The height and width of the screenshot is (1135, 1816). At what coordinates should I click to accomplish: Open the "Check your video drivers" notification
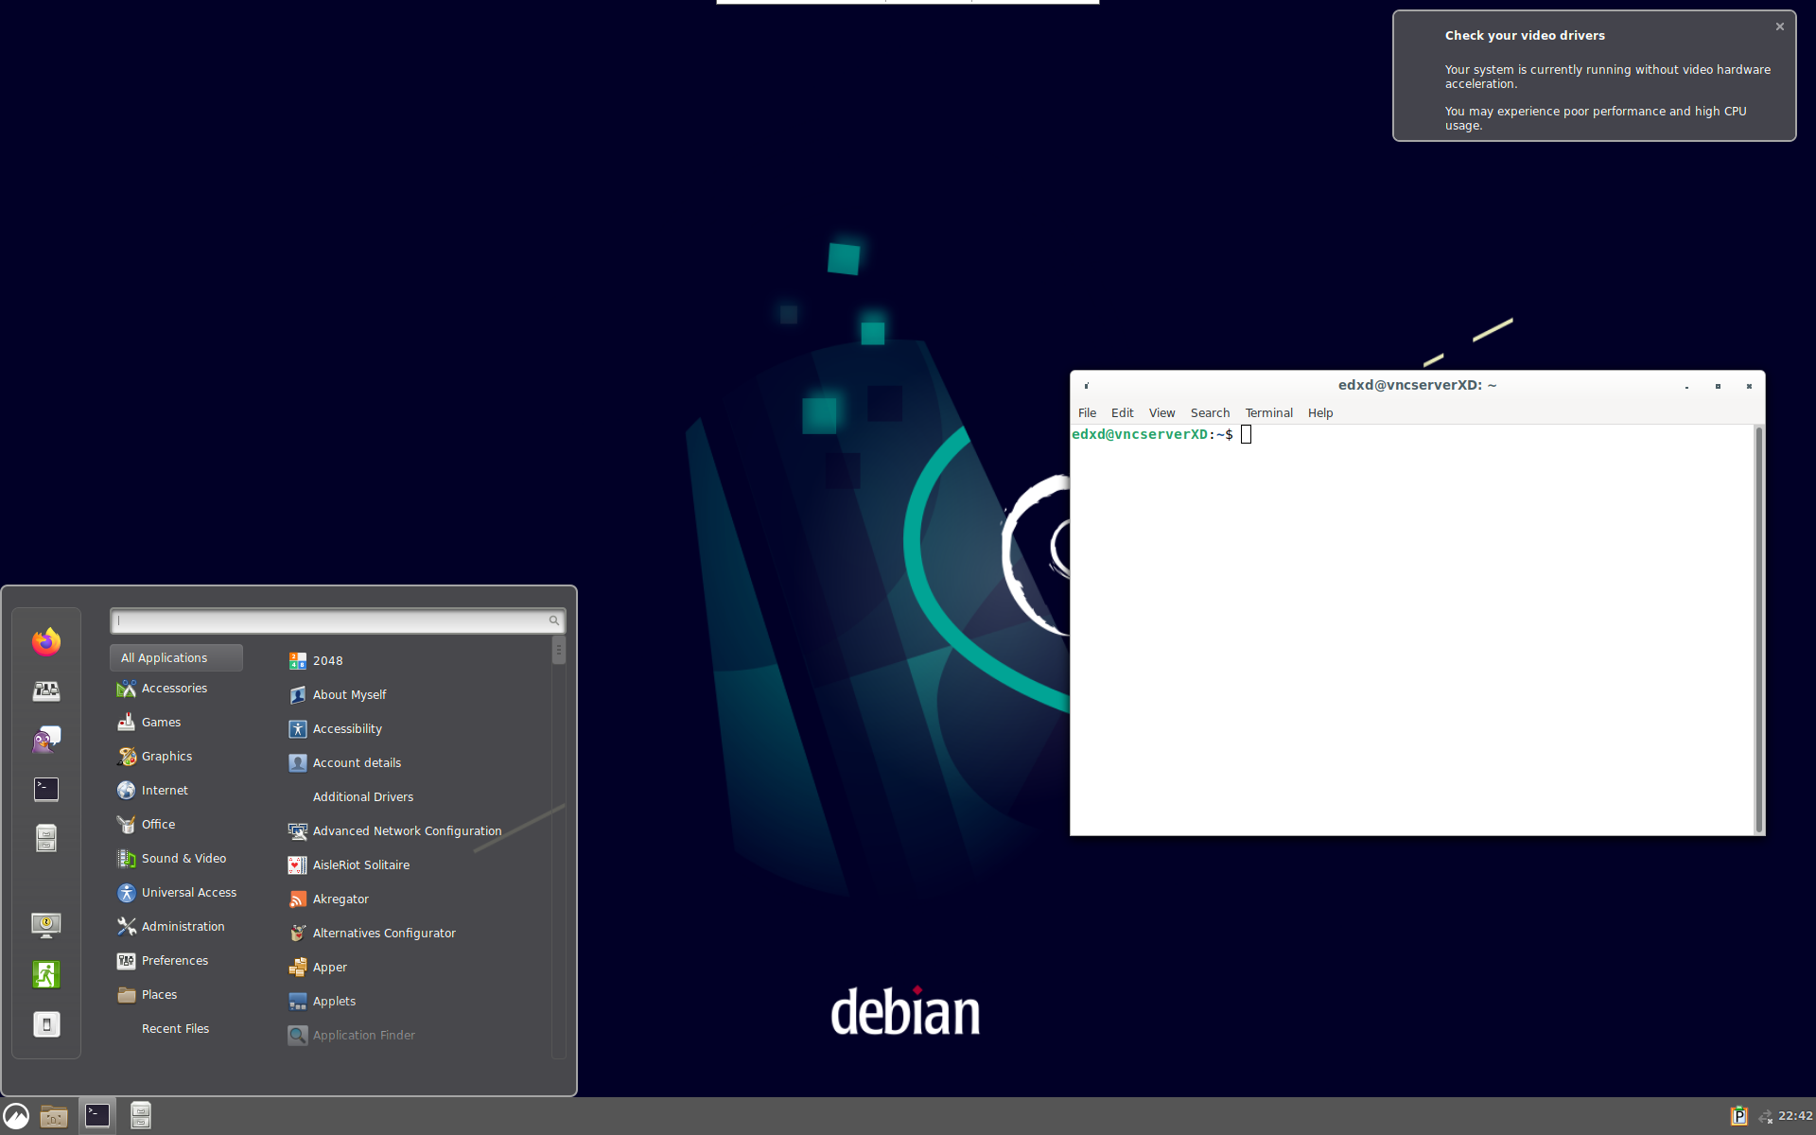pos(1594,77)
